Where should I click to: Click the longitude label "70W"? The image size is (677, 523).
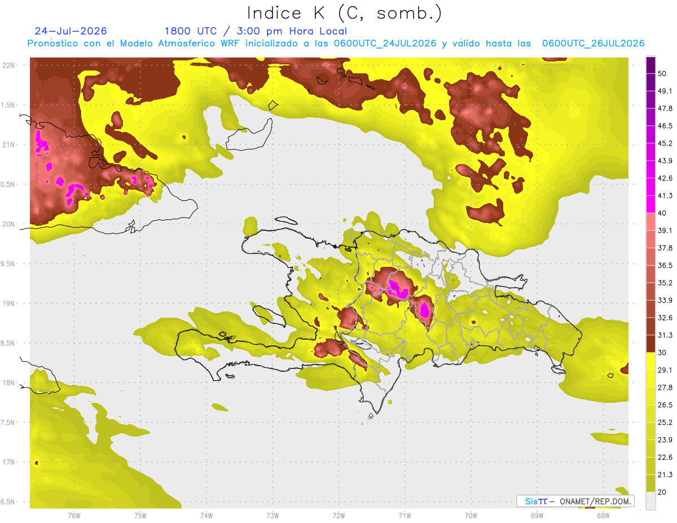pos(471,516)
